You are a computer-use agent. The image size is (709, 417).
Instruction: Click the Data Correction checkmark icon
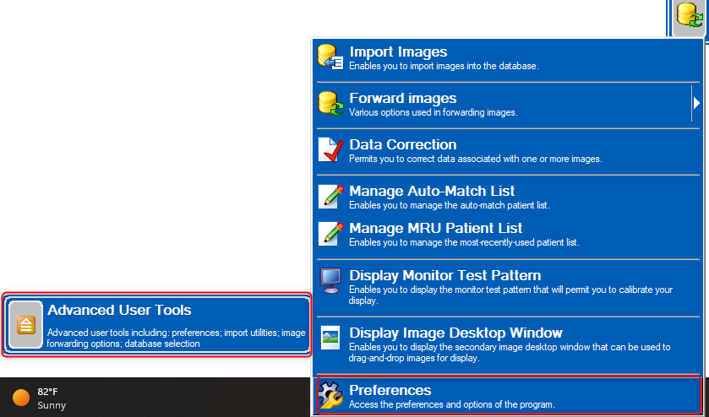pos(330,149)
